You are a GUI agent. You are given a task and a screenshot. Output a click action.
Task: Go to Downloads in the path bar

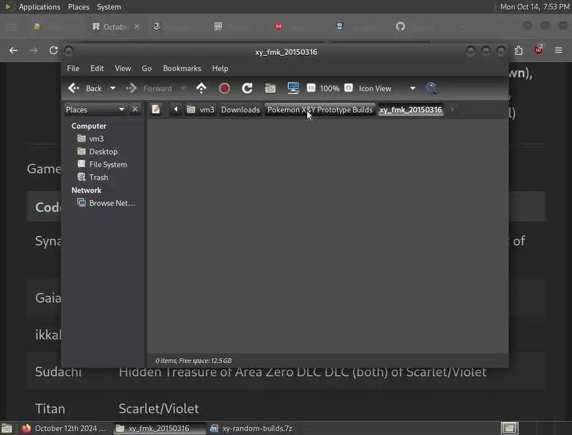[x=240, y=110]
